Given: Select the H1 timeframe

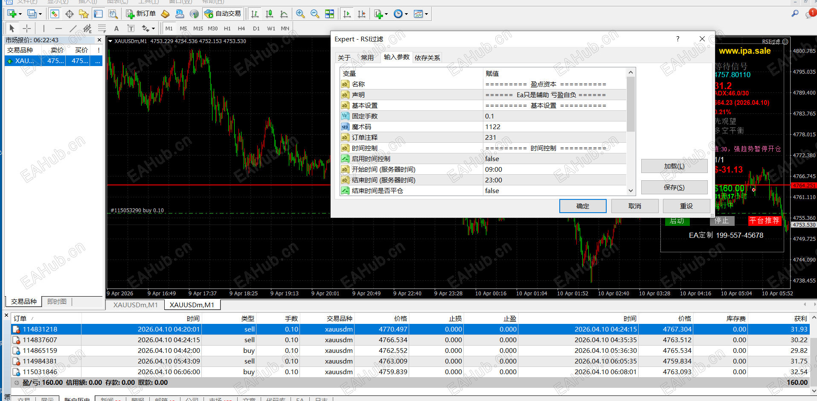Looking at the screenshot, I should (x=227, y=29).
